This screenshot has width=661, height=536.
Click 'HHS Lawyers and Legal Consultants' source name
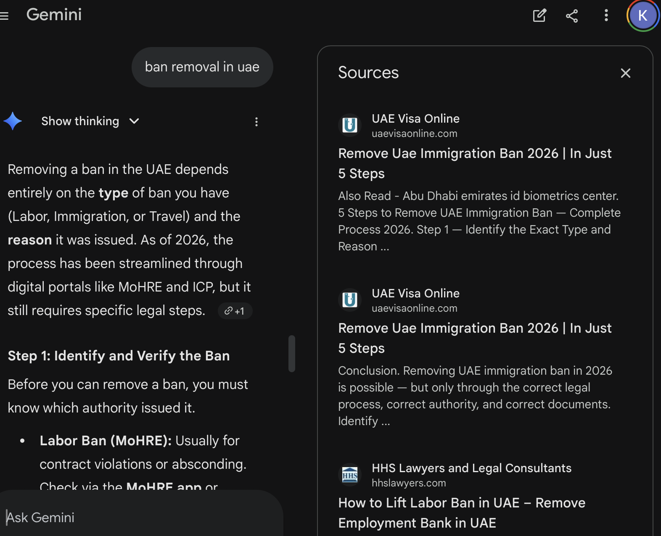pos(471,468)
